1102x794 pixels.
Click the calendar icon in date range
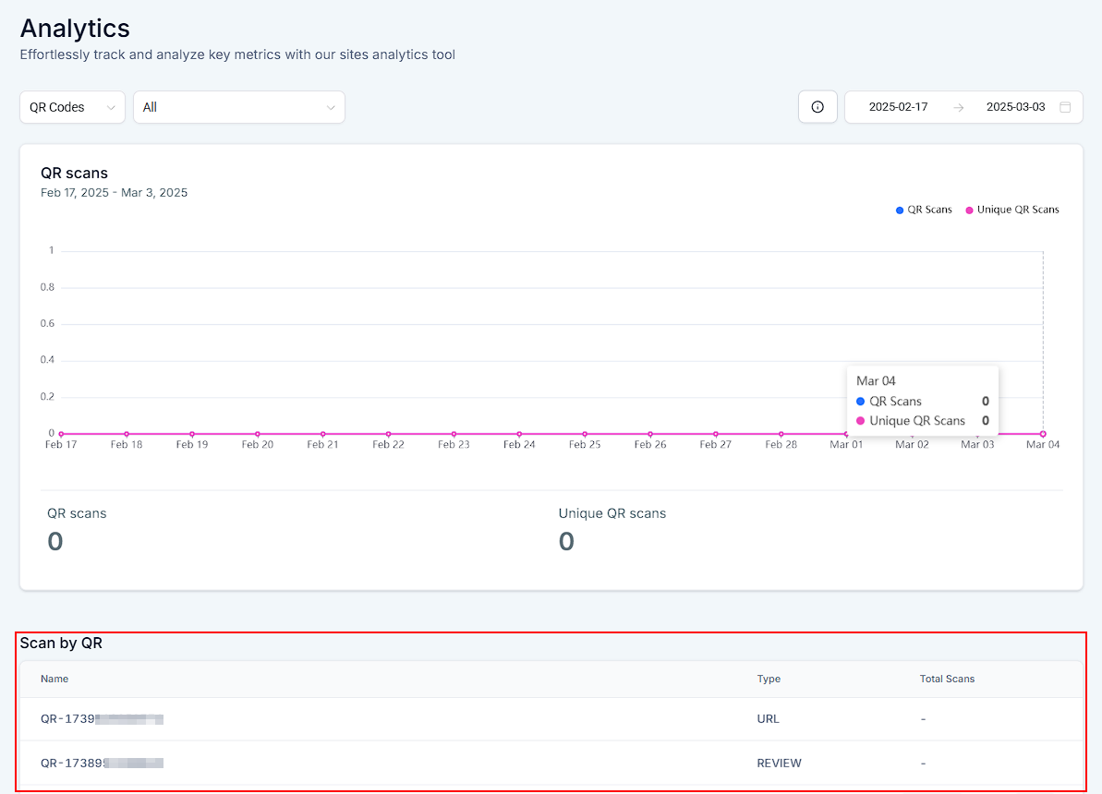[1065, 107]
